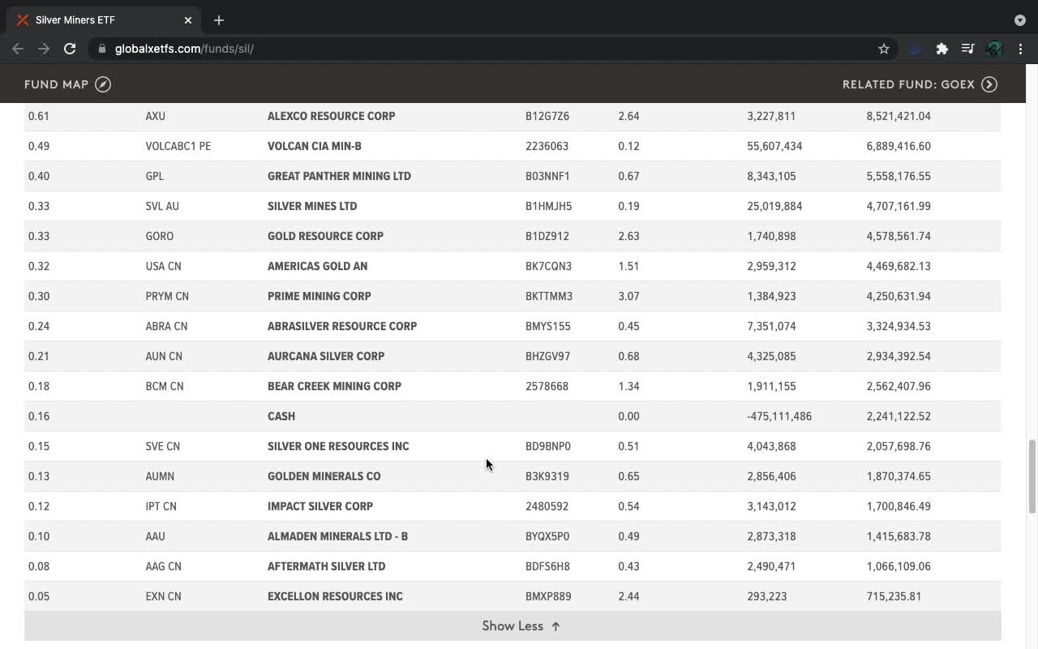The width and height of the screenshot is (1038, 649).
Task: Click SEDOL value BKTTMM3
Action: click(x=549, y=296)
